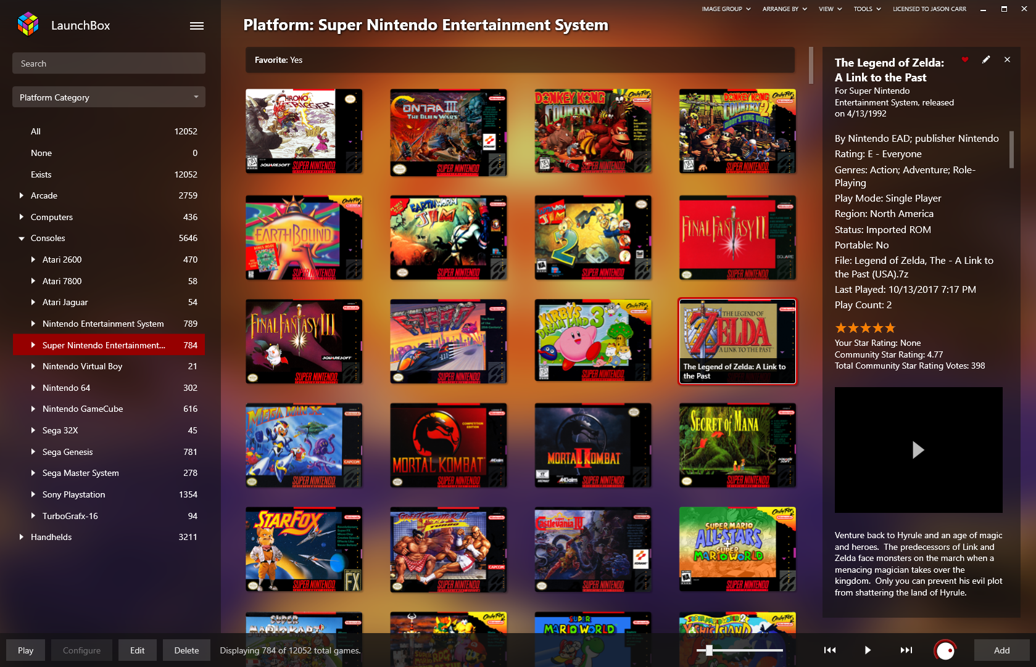1036x667 pixels.
Task: Expand the Sony Playstation node
Action: pyautogui.click(x=33, y=494)
